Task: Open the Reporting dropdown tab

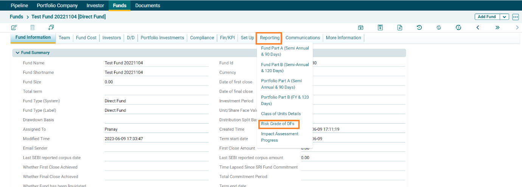Action: 269,38
